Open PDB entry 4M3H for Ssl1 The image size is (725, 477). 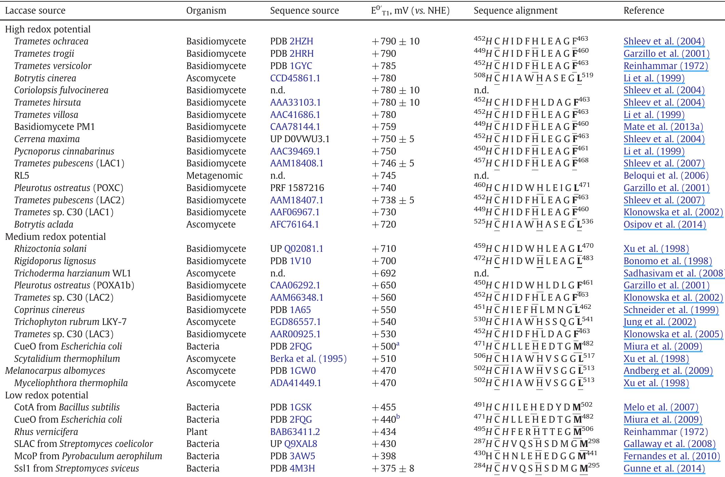(302, 468)
